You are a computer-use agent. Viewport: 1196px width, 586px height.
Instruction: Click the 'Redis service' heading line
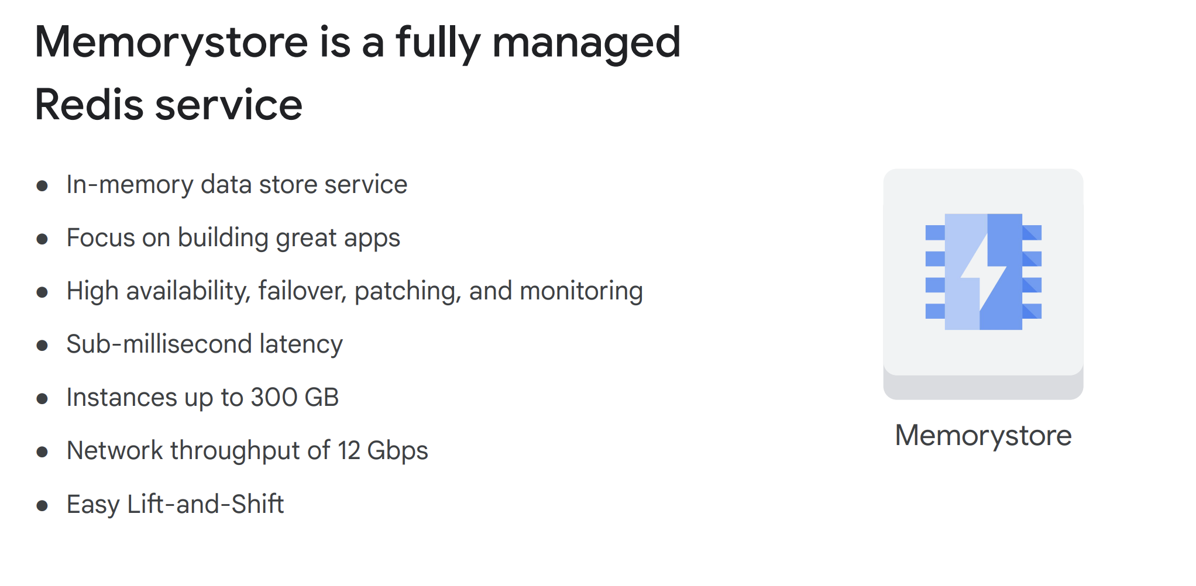click(x=169, y=105)
